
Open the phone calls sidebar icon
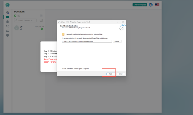pyautogui.click(x=8, y=26)
